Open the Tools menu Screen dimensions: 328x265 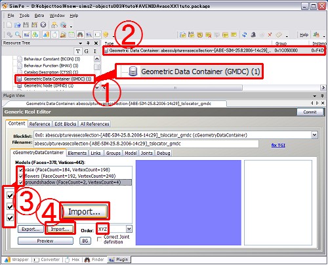(x=24, y=16)
